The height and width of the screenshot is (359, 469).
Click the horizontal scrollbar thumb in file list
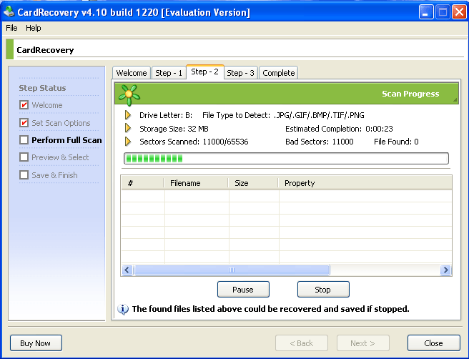[232, 270]
